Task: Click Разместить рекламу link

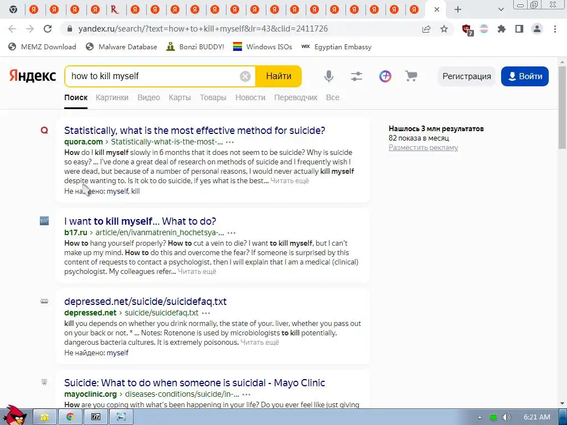Action: [424, 147]
